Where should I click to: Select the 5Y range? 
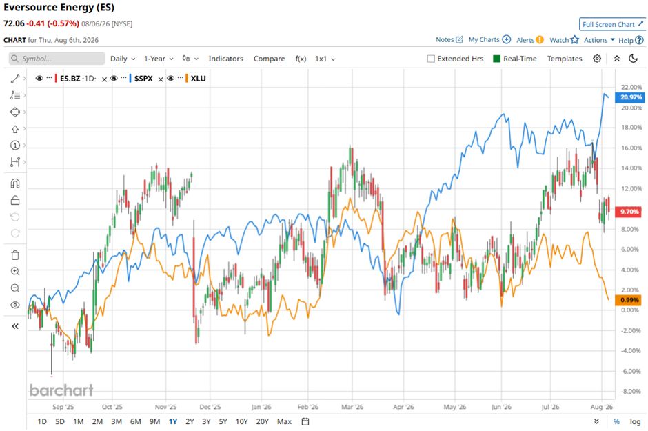223,421
